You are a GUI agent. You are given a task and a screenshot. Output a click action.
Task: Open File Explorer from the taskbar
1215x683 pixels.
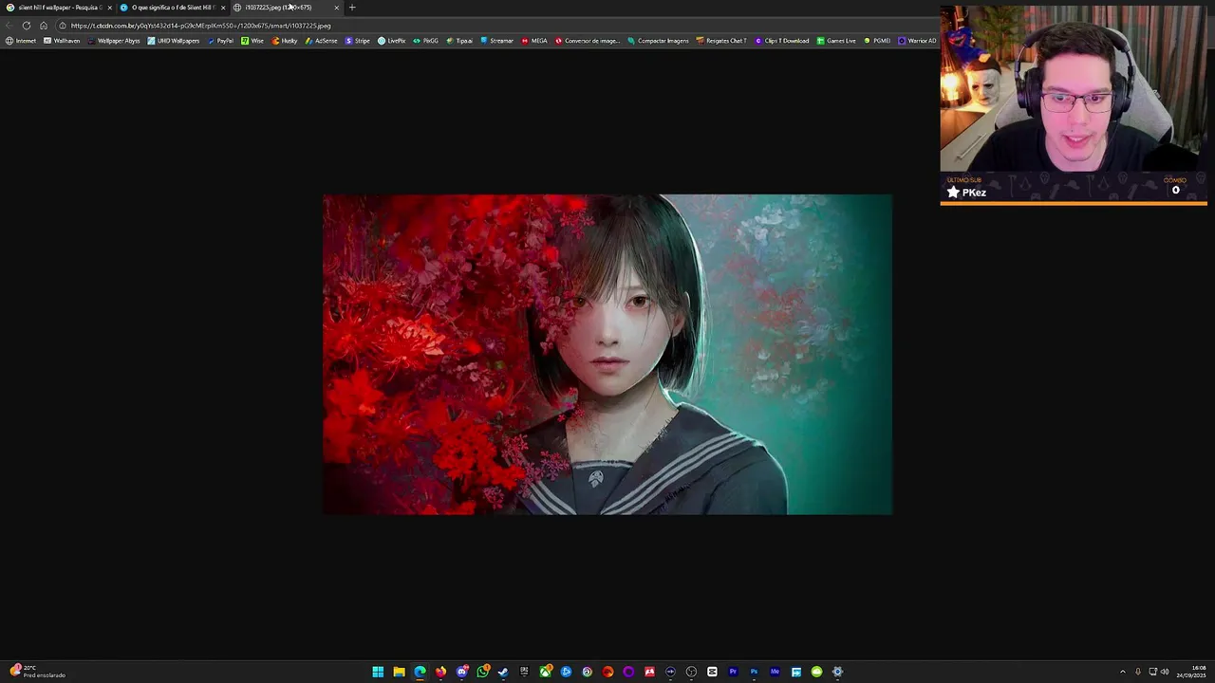[400, 672]
